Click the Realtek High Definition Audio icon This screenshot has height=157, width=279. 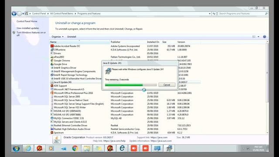(52, 129)
